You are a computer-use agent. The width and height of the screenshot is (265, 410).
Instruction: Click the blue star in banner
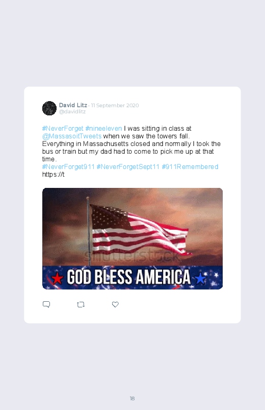pyautogui.click(x=200, y=278)
